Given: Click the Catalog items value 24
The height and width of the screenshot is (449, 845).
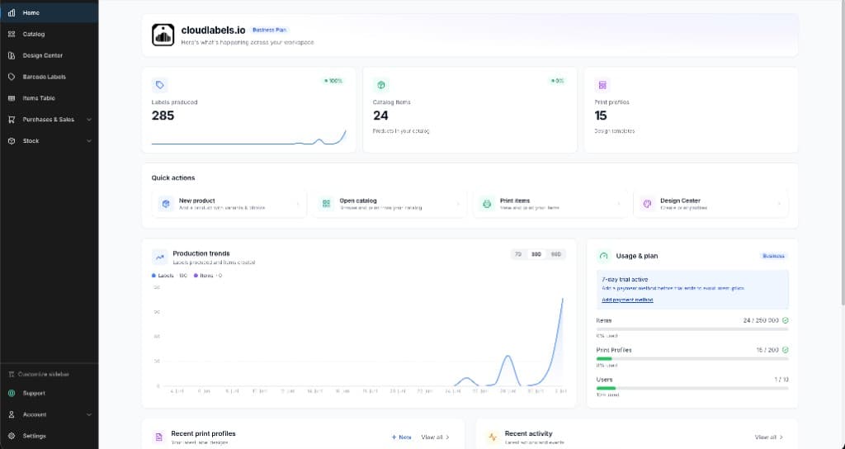Looking at the screenshot, I should 380,116.
